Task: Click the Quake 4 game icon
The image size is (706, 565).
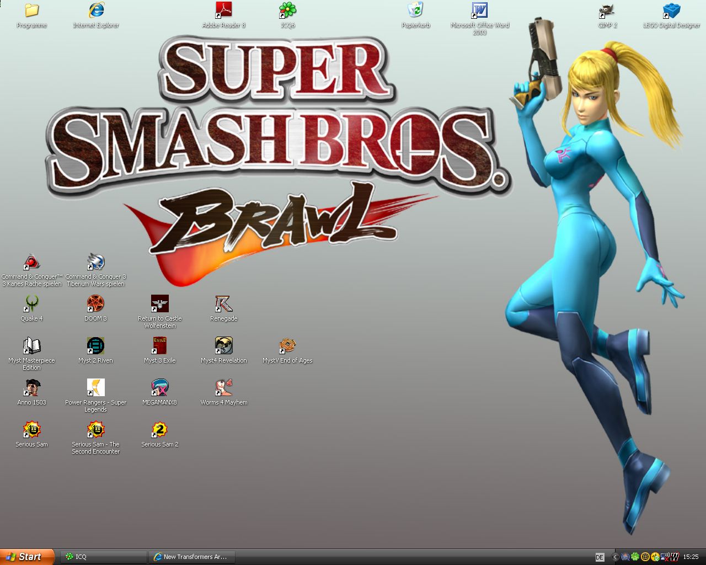Action: (x=31, y=304)
